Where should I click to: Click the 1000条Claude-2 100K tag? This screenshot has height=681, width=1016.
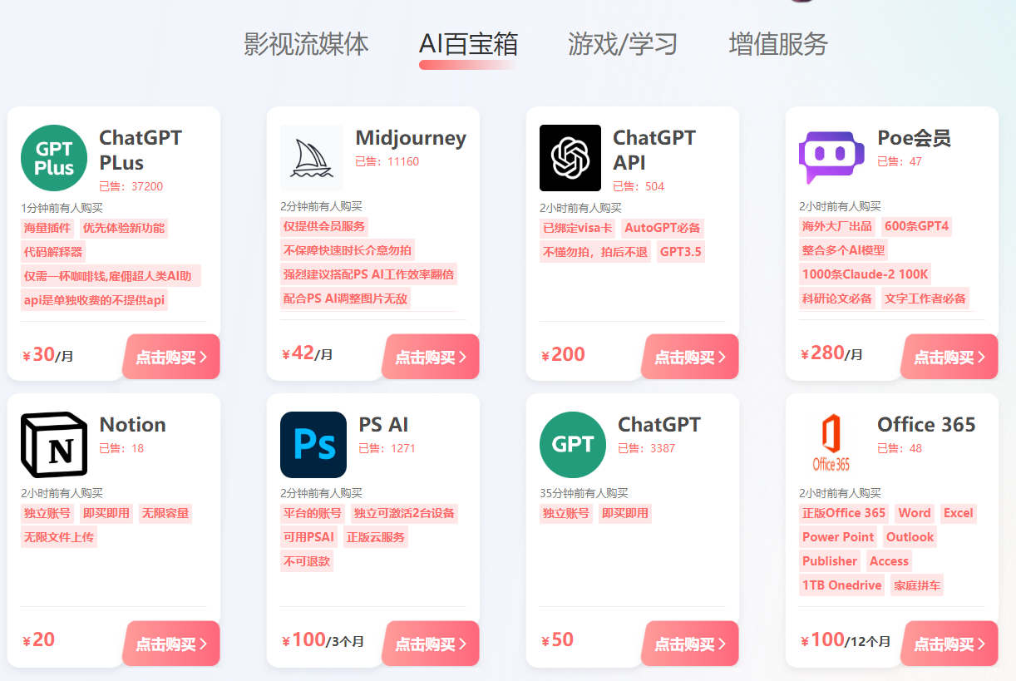tap(866, 274)
